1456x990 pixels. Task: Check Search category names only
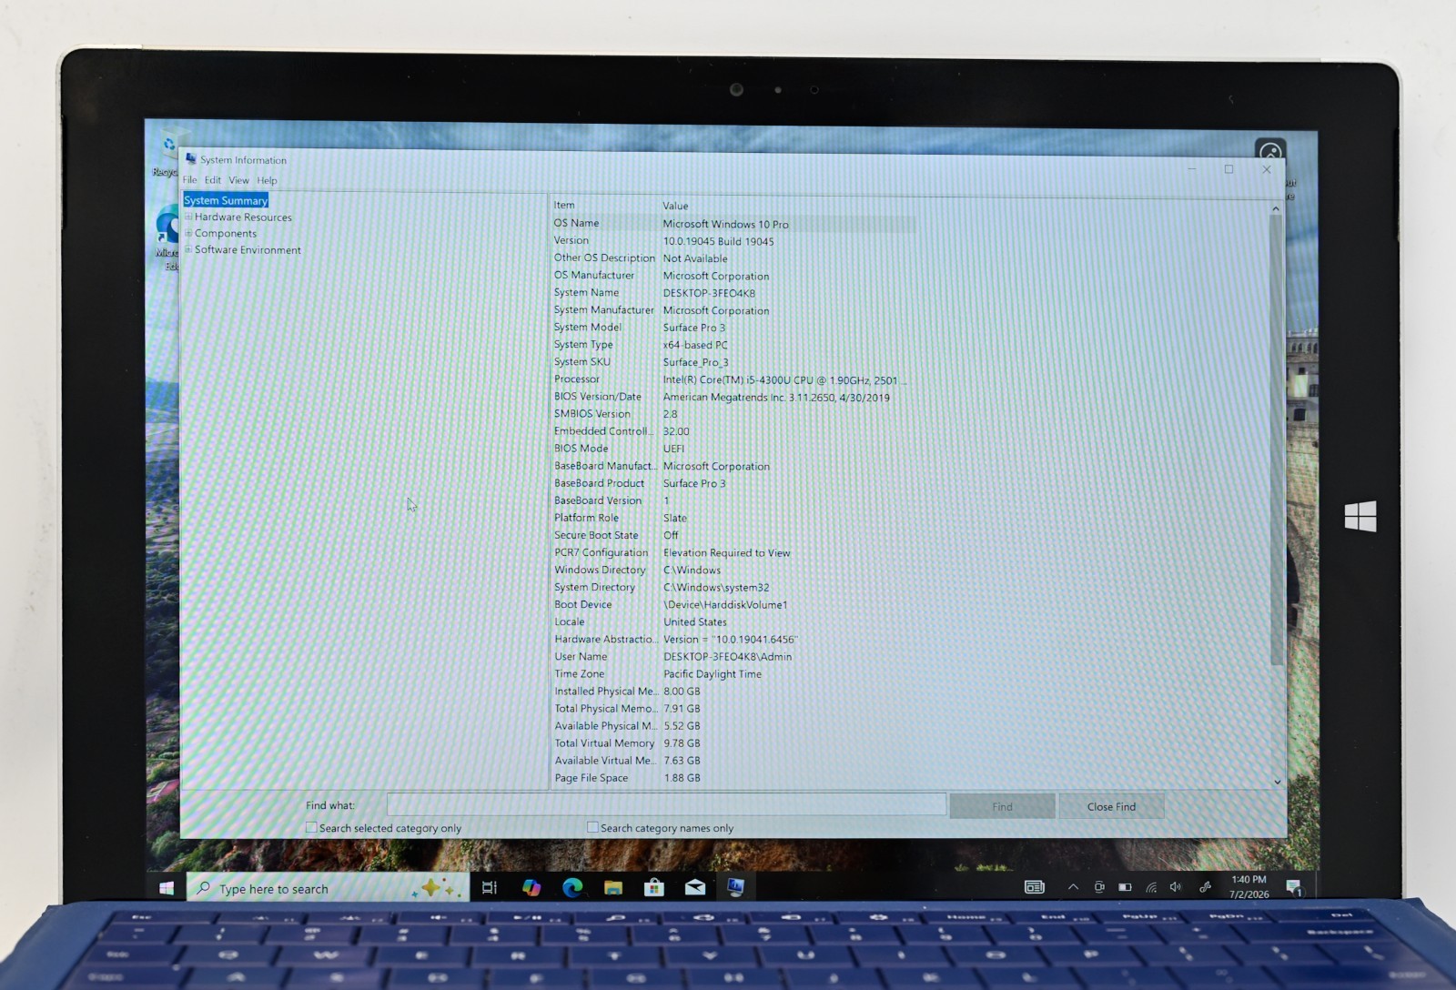pos(592,827)
